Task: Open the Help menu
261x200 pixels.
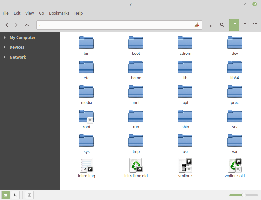Action: (x=78, y=13)
